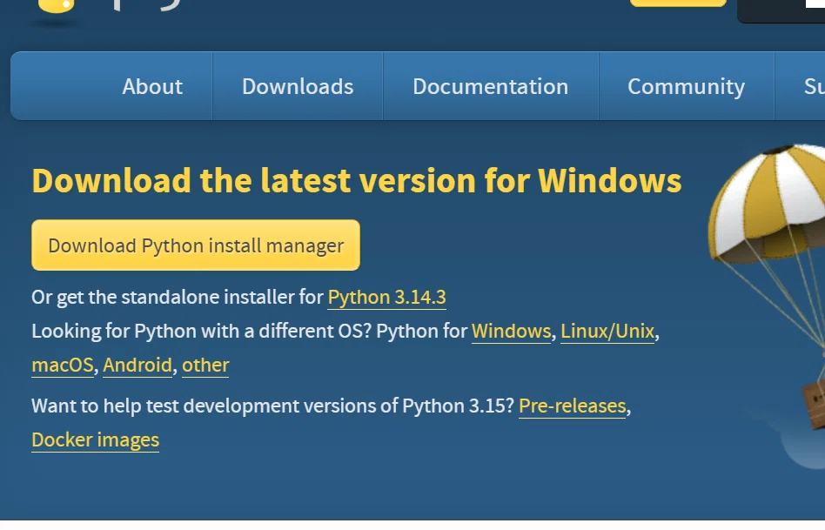Open the Downloads menu
825x530 pixels.
(x=298, y=86)
